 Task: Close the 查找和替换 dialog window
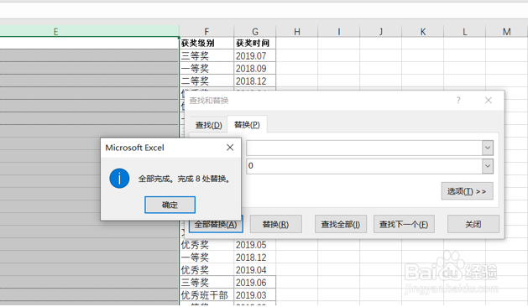pyautogui.click(x=489, y=101)
